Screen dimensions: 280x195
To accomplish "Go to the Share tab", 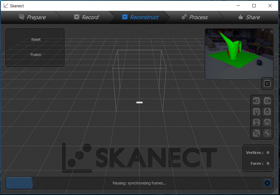I will (x=249, y=17).
